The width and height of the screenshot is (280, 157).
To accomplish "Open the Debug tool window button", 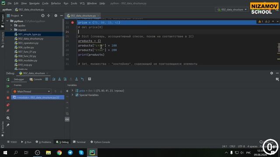I will pyautogui.click(x=62, y=142).
